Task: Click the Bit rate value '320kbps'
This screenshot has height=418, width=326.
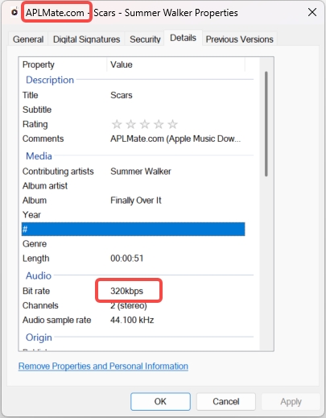Action: (x=126, y=291)
